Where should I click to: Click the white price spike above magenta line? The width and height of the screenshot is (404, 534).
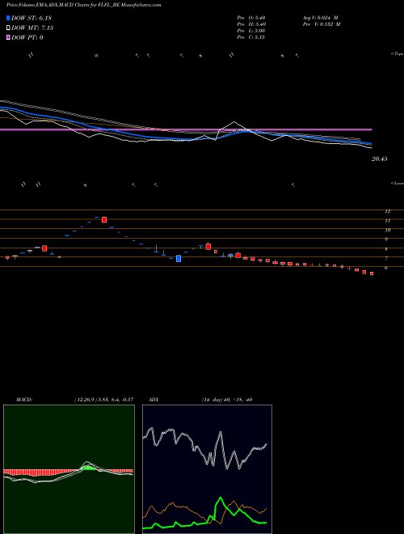click(x=234, y=125)
